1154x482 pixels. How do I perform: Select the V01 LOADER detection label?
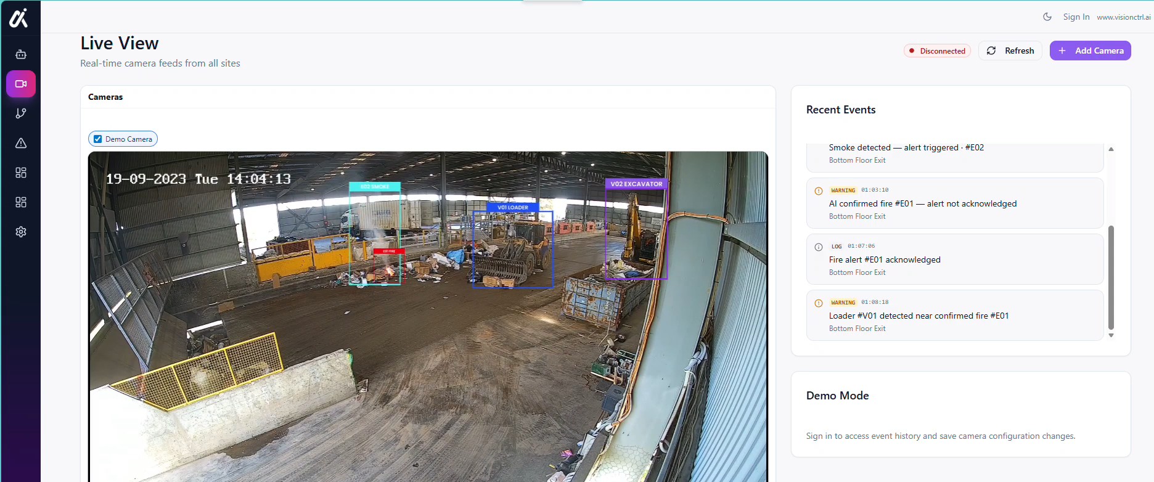(512, 207)
